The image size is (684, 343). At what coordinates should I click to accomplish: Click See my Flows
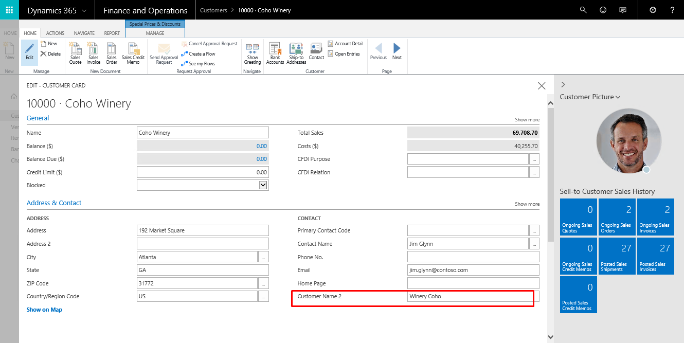(198, 64)
